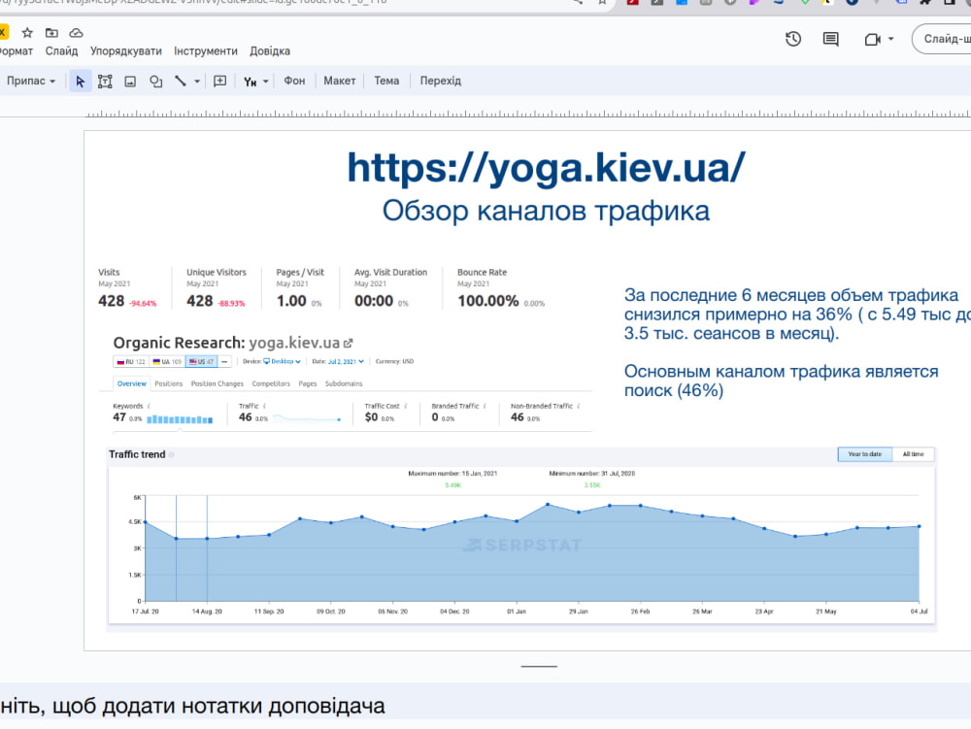Viewport: 971px width, 729px height.
Task: Select the shape tool
Action: click(155, 82)
